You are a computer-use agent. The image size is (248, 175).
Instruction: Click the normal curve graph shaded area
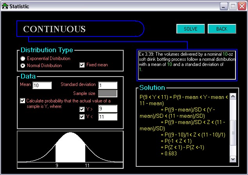(x=70, y=148)
